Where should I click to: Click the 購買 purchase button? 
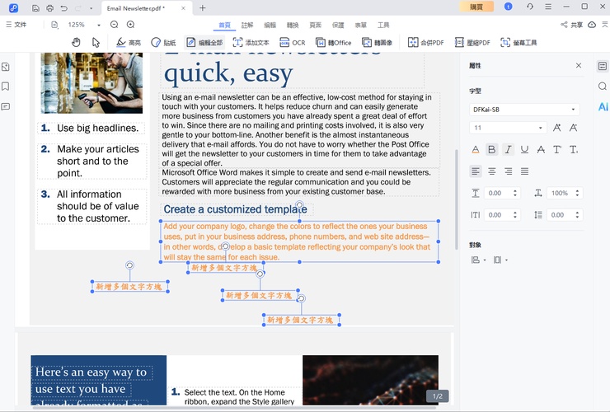pyautogui.click(x=476, y=7)
